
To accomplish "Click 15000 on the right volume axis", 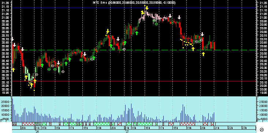I will pyautogui.click(x=263, y=110).
